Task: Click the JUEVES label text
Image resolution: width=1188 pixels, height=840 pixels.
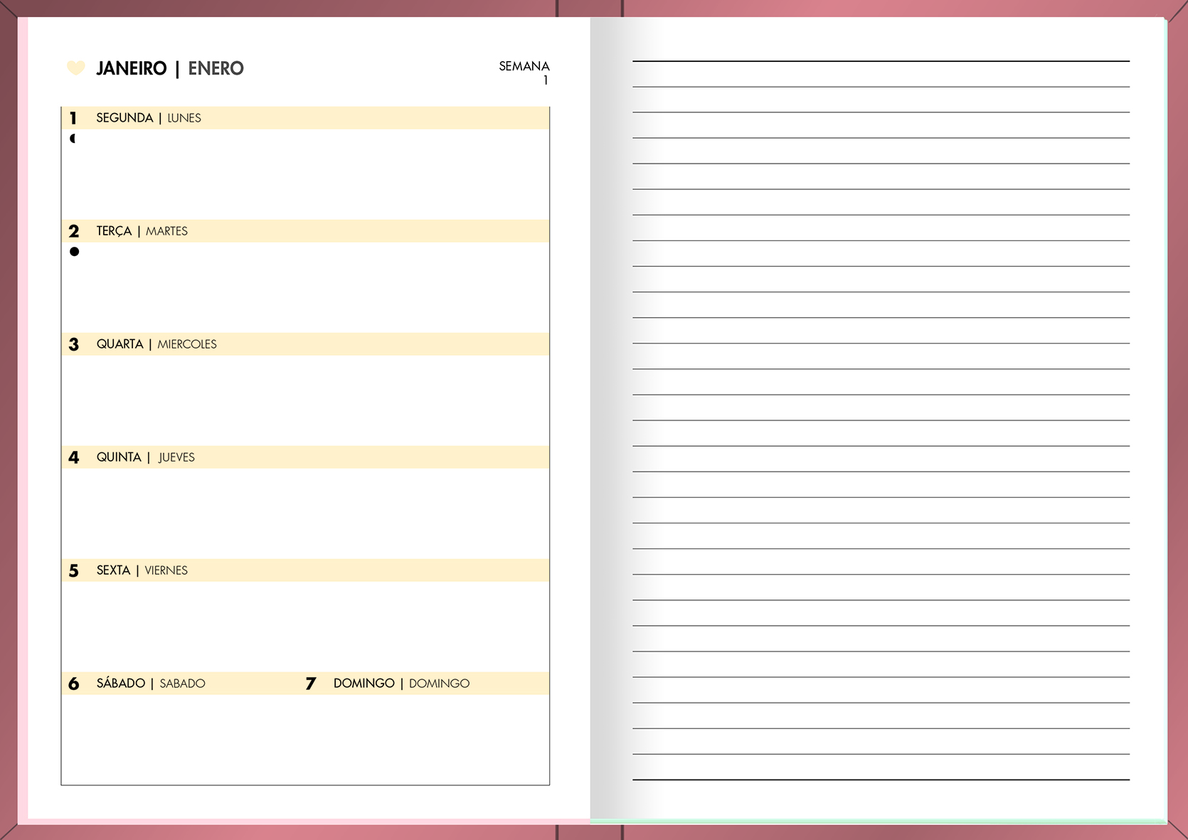Action: tap(176, 457)
